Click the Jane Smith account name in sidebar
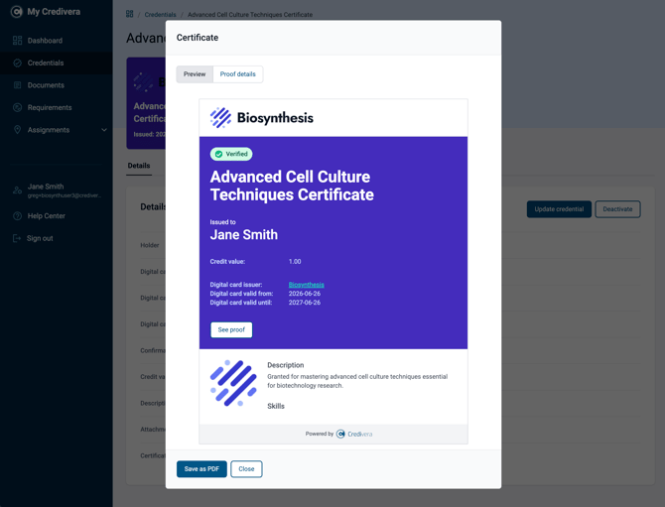 46,187
